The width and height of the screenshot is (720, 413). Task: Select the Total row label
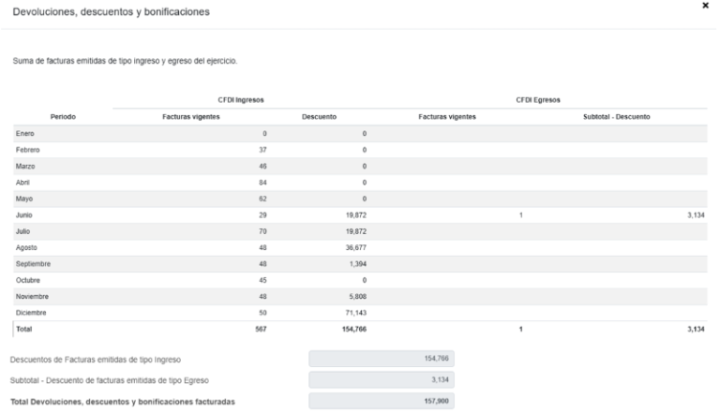[23, 329]
